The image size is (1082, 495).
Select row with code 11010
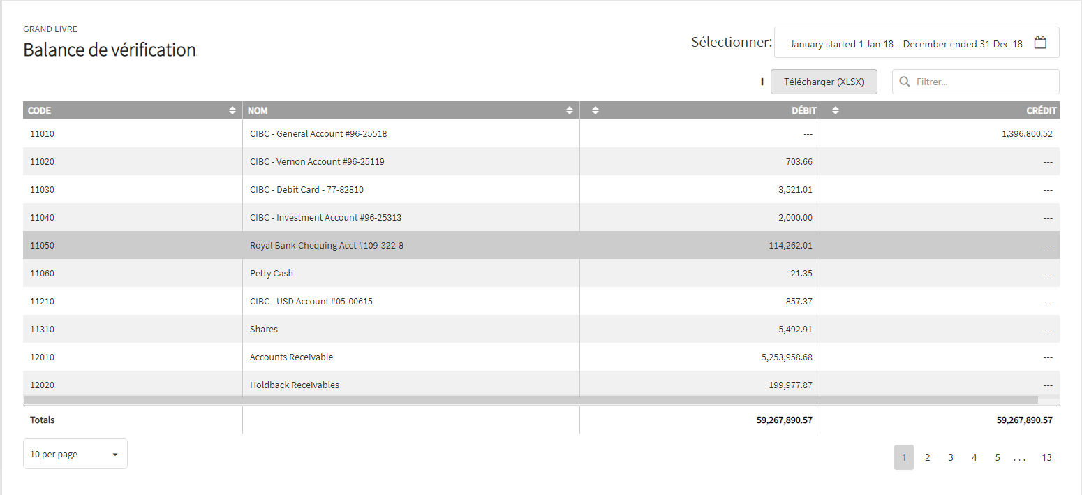point(541,133)
